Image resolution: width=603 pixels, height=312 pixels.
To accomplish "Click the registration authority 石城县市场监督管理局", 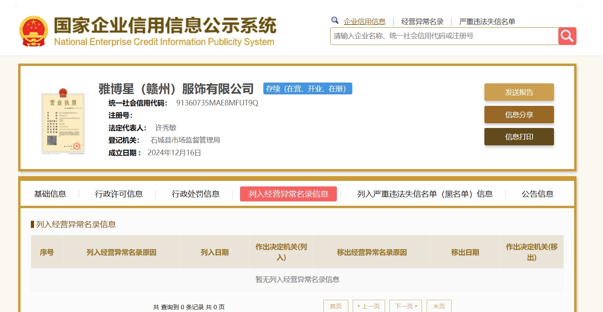I will 185,140.
